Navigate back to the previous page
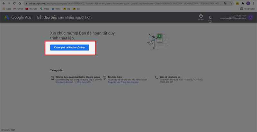The image size is (257, 132). coord(3,3)
